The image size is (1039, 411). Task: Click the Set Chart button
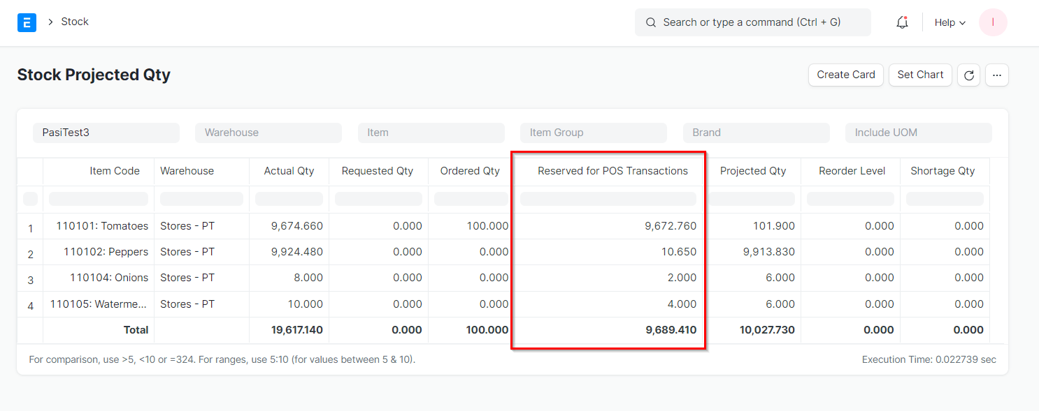(920, 75)
